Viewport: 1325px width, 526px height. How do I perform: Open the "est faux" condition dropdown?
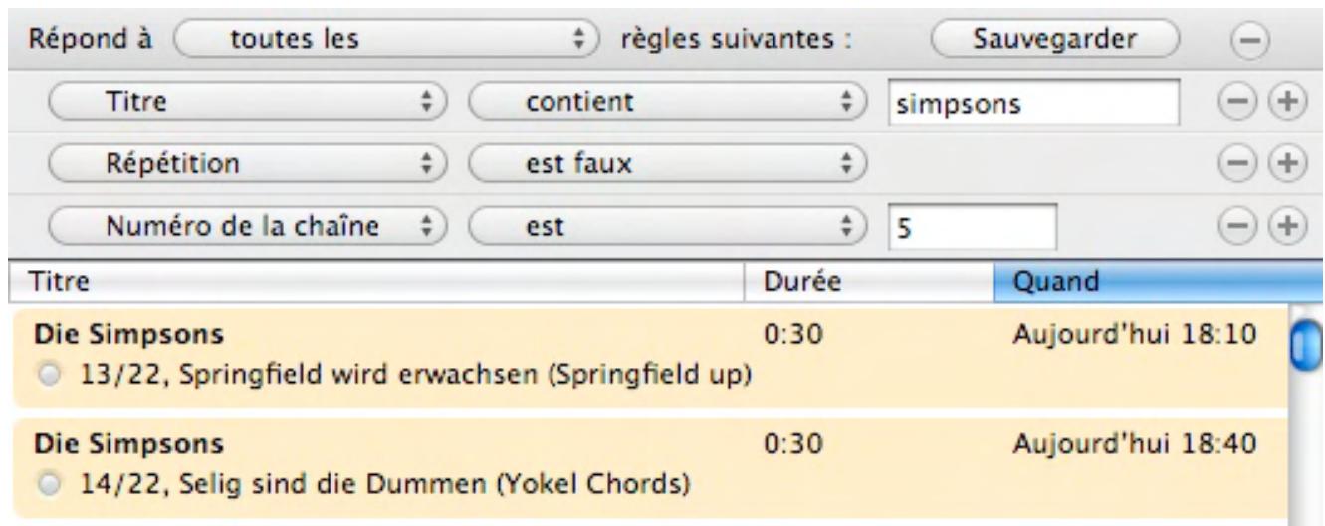666,164
